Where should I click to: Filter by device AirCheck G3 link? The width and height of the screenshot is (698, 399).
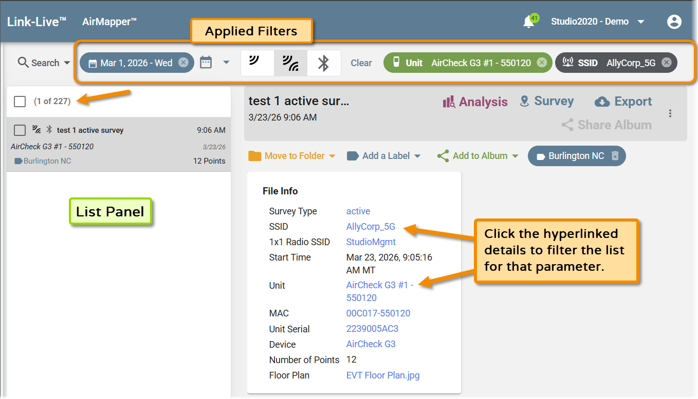click(x=371, y=344)
